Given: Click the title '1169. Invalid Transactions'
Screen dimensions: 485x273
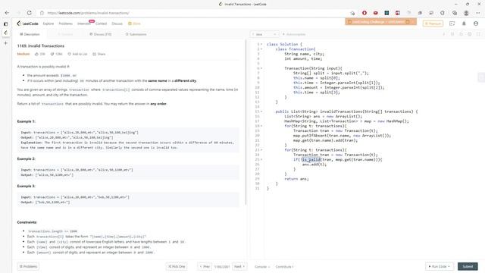Looking at the screenshot, I should pyautogui.click(x=41, y=45).
